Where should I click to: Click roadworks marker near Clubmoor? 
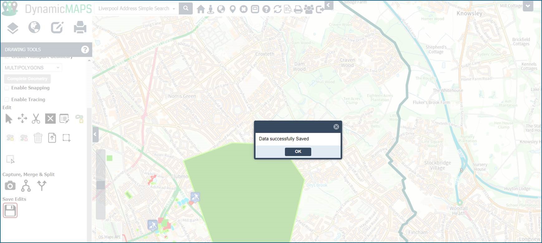click(195, 197)
